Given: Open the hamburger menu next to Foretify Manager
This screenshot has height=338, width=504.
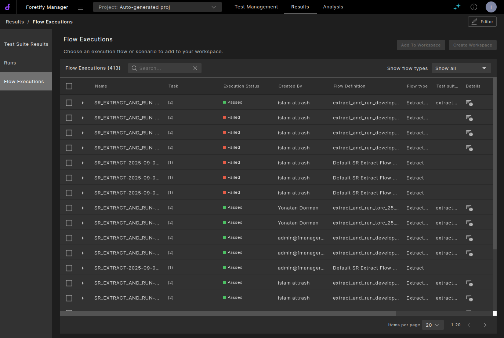Looking at the screenshot, I should [81, 7].
